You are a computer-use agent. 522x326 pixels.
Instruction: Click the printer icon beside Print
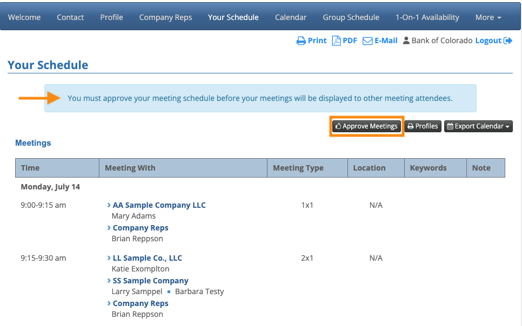click(301, 41)
